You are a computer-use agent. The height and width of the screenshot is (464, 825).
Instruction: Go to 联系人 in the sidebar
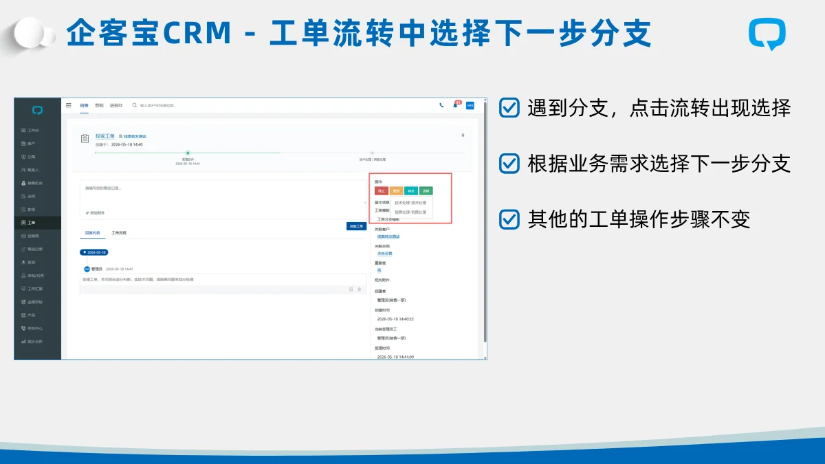[30, 170]
